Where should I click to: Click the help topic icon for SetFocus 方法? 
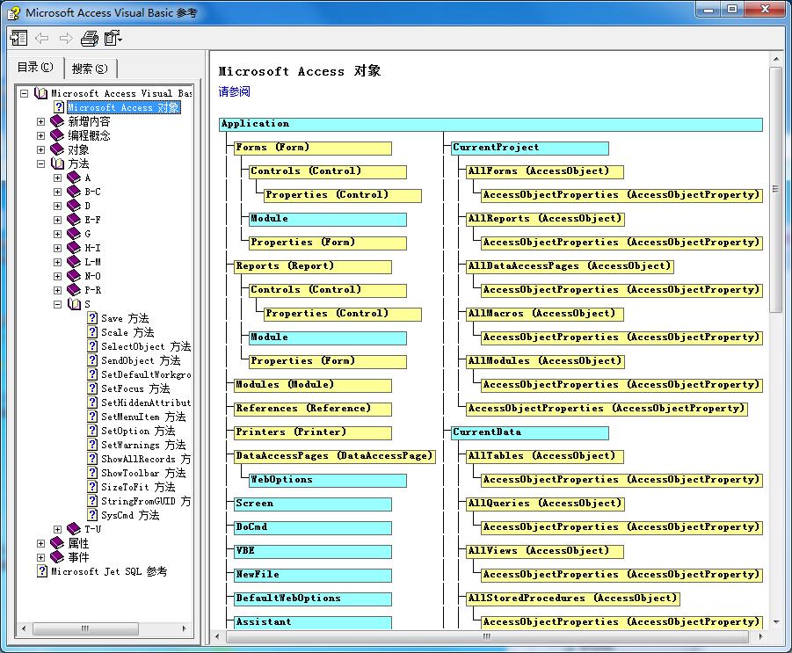coord(92,388)
